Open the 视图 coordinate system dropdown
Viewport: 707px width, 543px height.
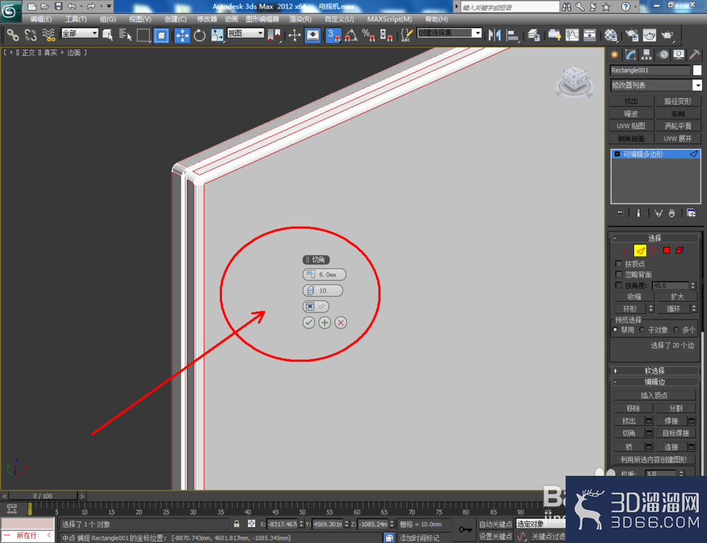tap(245, 33)
